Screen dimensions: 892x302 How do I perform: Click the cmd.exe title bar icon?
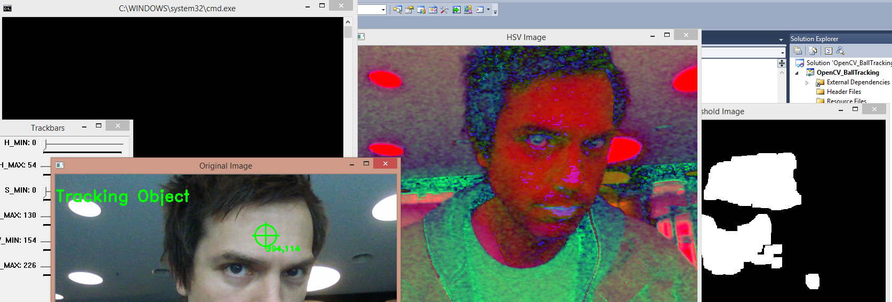7,9
